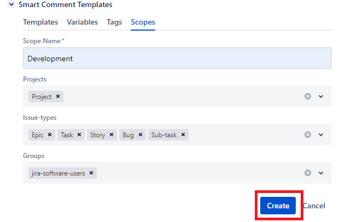Viewport: 357px width, 222px height.
Task: Go to the Tags tab
Action: click(114, 22)
